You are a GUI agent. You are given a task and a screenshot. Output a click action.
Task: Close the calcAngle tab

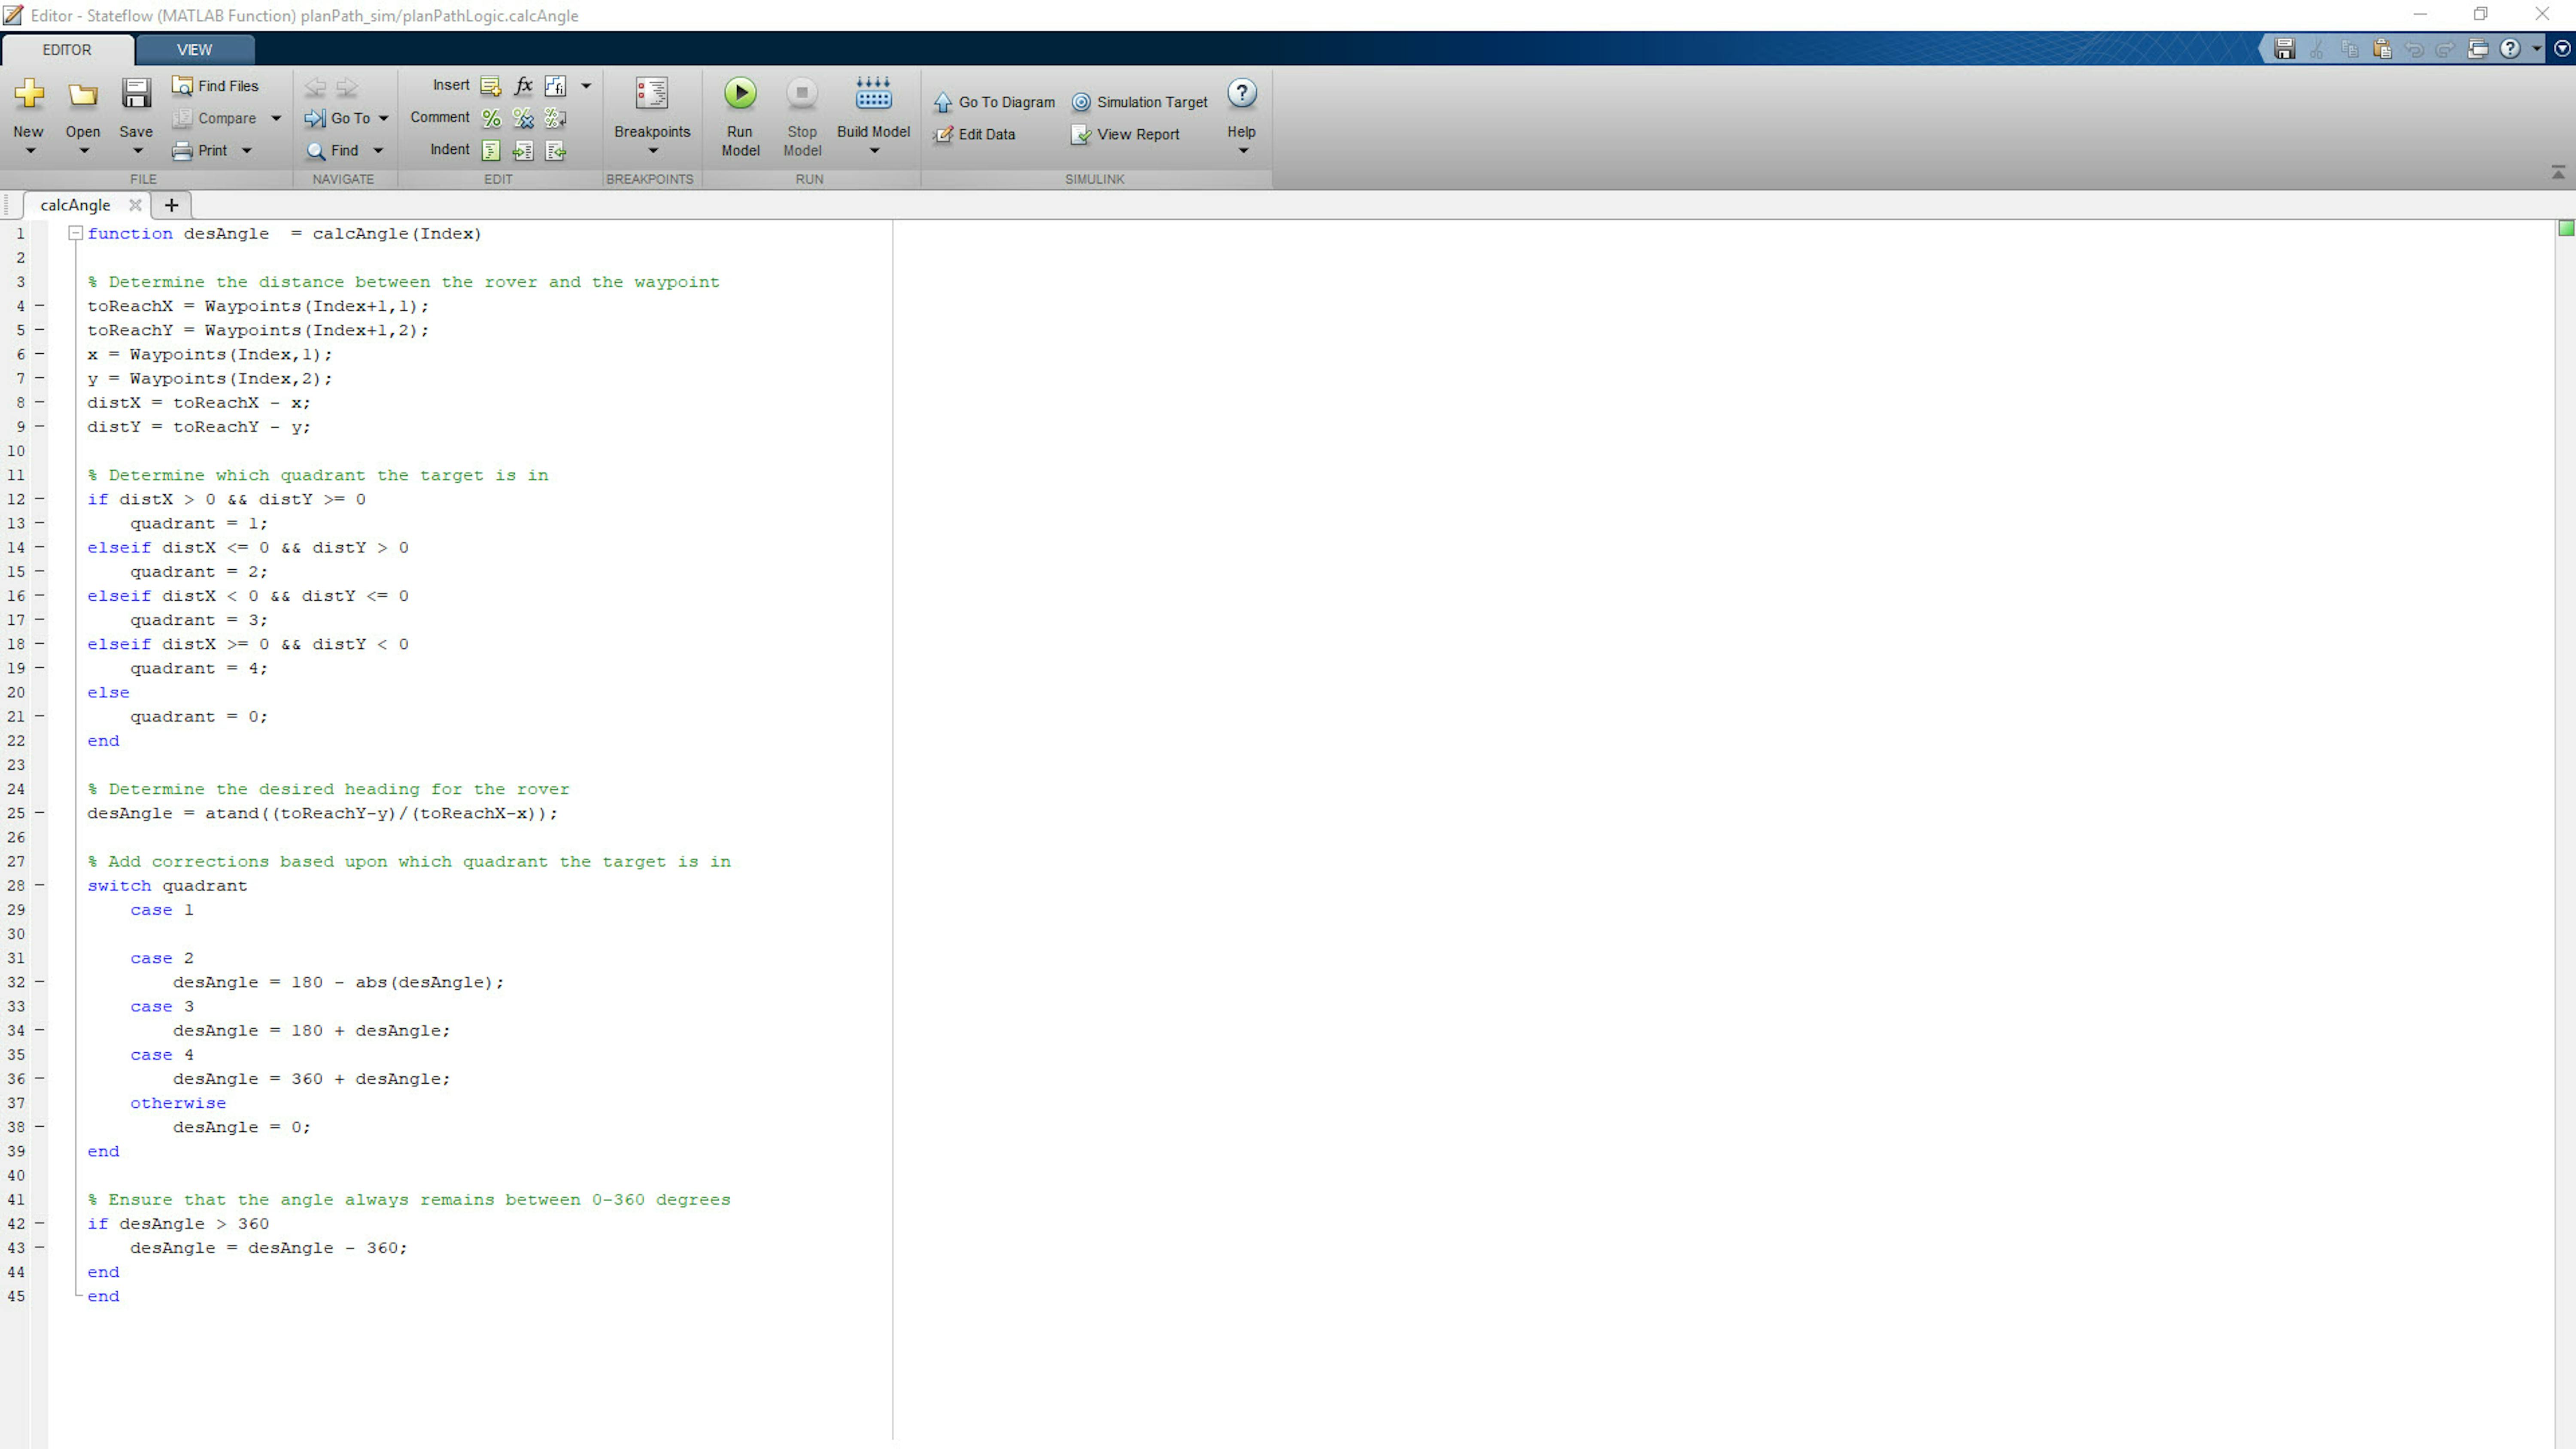[x=135, y=205]
